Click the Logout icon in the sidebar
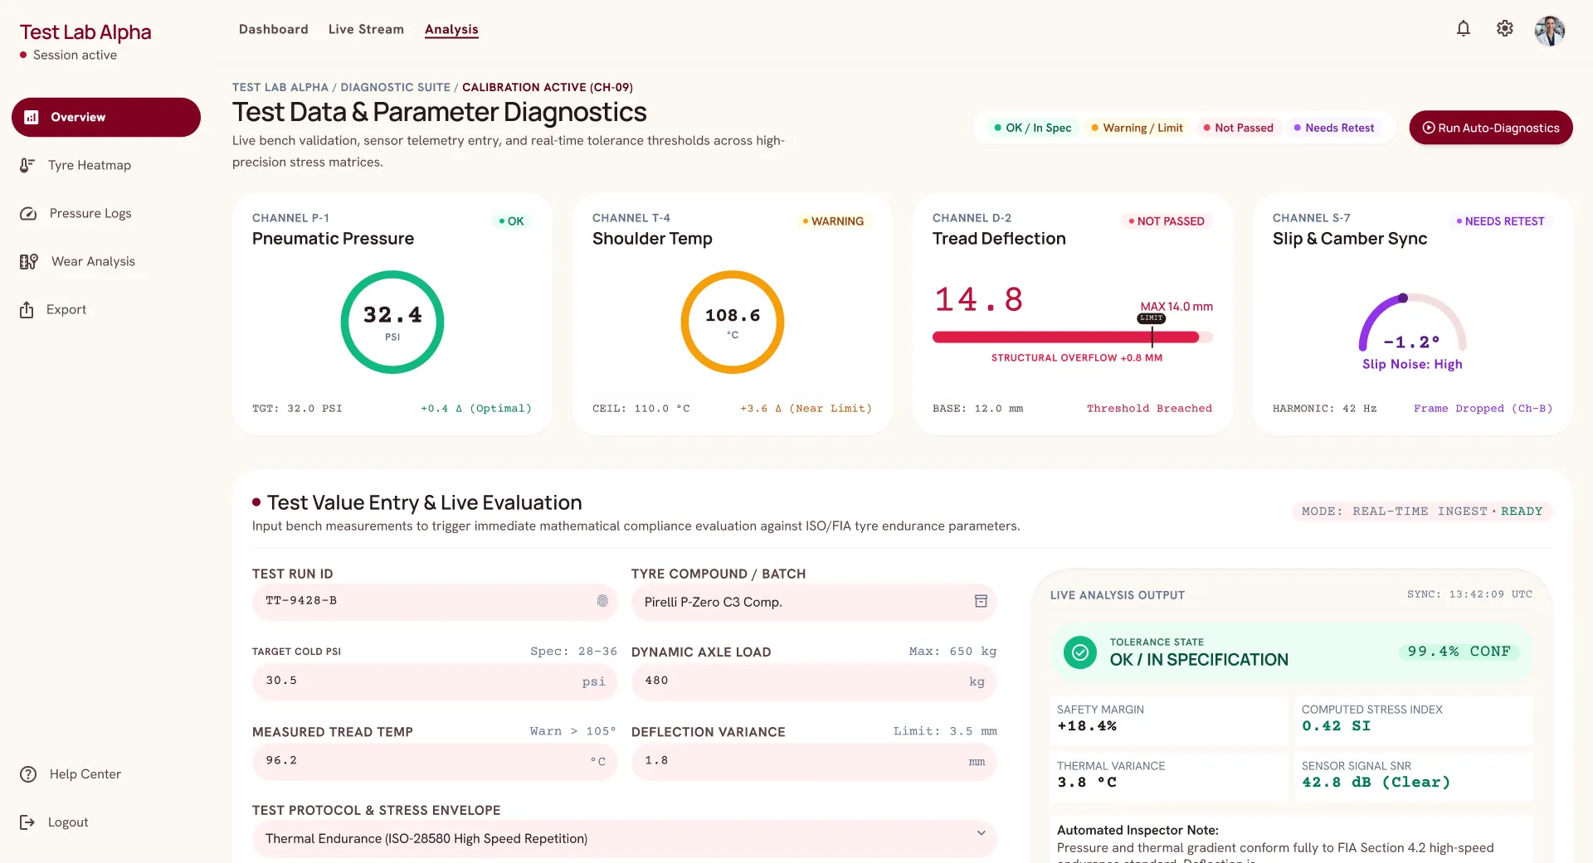This screenshot has height=863, width=1593. pyautogui.click(x=27, y=822)
